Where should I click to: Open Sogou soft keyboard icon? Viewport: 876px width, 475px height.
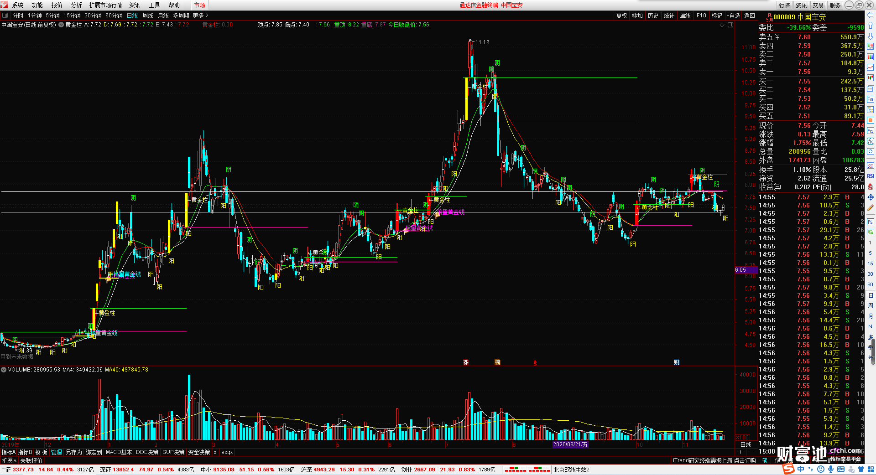coord(841,469)
